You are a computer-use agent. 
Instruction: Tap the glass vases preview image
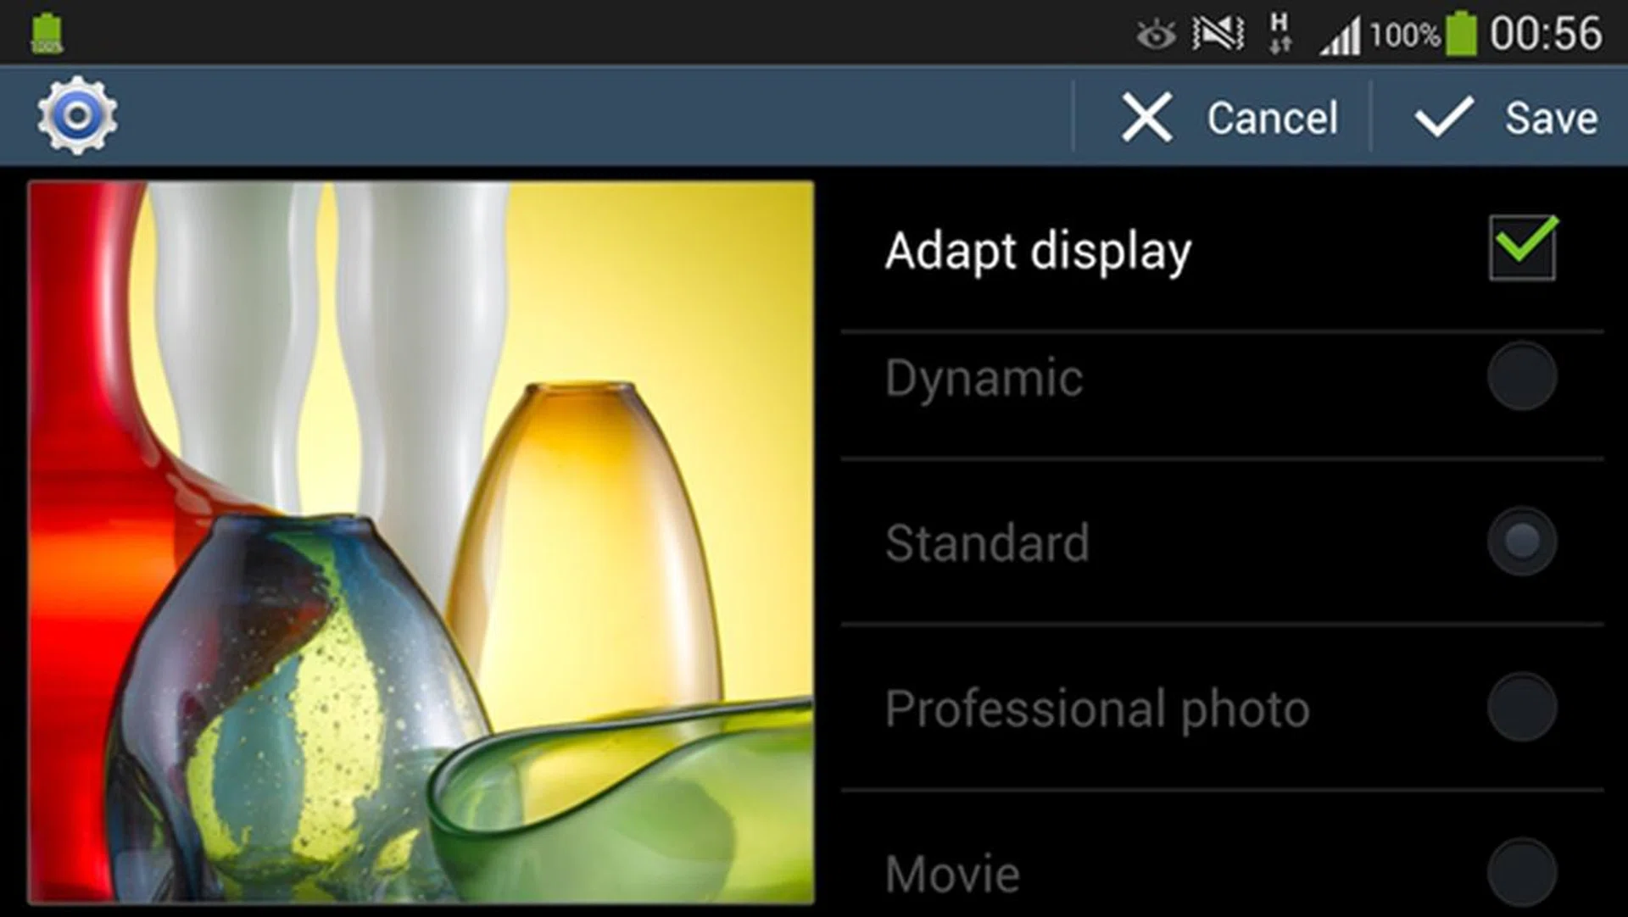click(x=421, y=542)
